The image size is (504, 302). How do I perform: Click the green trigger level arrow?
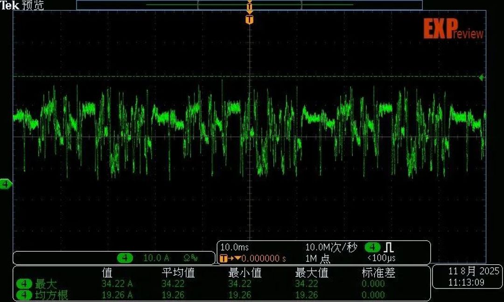(x=481, y=77)
